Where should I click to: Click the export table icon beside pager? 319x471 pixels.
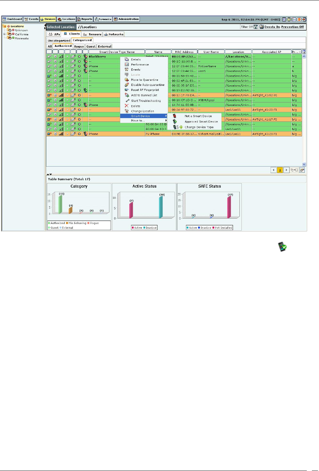[302, 170]
